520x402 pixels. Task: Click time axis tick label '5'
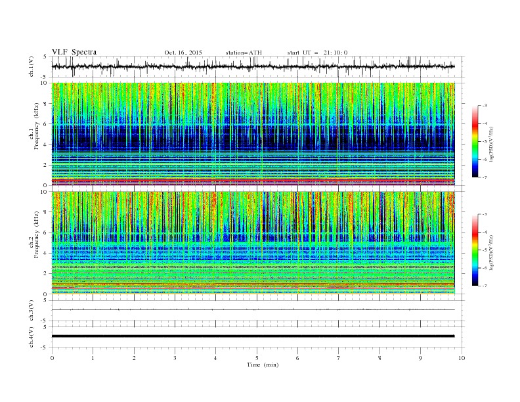point(257,358)
